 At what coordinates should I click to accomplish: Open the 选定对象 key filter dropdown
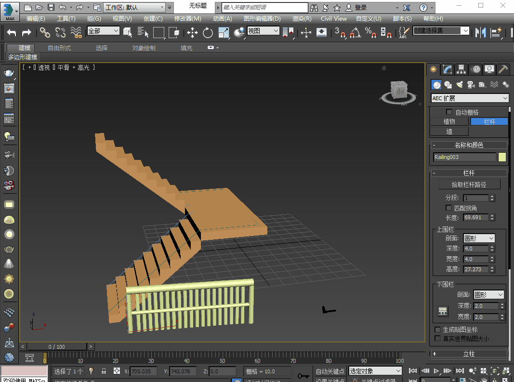[375, 371]
